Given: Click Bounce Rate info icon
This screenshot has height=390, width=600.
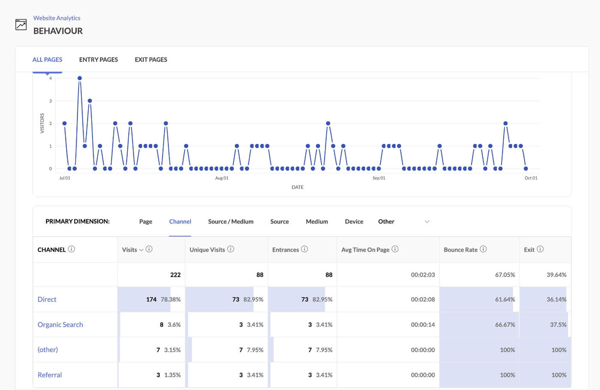Looking at the screenshot, I should tap(483, 249).
